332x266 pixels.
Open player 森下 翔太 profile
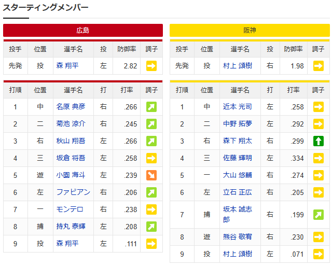click(238, 141)
